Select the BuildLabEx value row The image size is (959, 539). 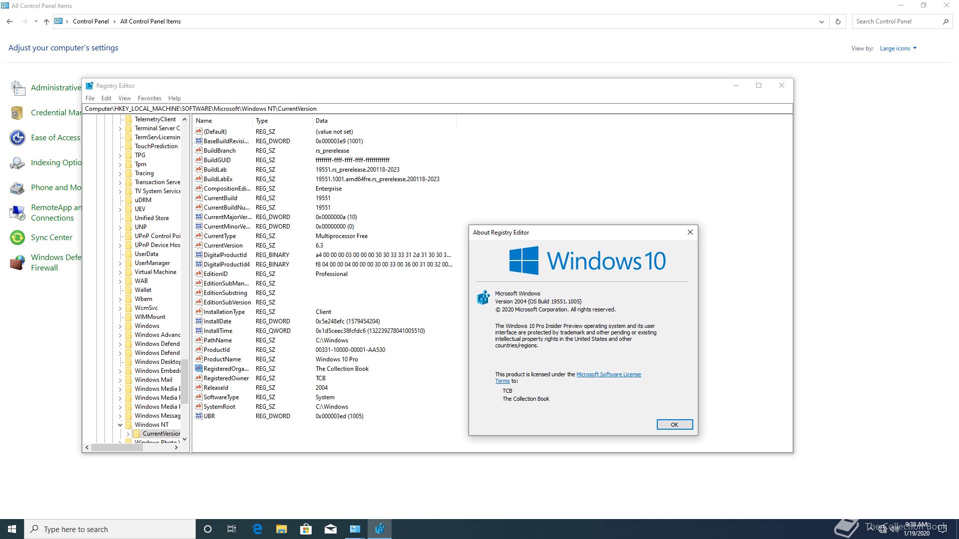tap(324, 179)
